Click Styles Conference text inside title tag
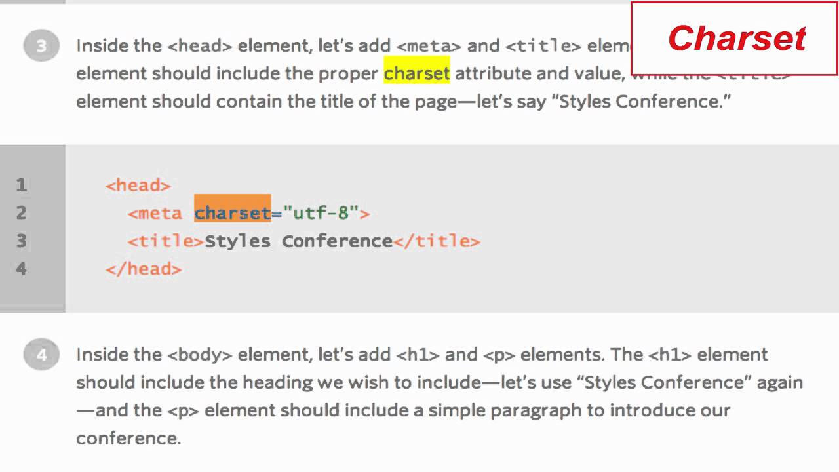The image size is (839, 472). (x=298, y=241)
